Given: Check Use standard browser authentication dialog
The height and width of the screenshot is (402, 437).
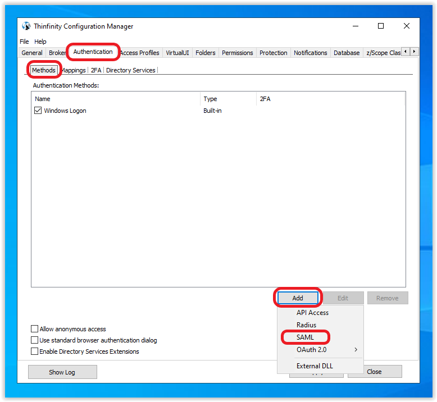Looking at the screenshot, I should point(35,340).
